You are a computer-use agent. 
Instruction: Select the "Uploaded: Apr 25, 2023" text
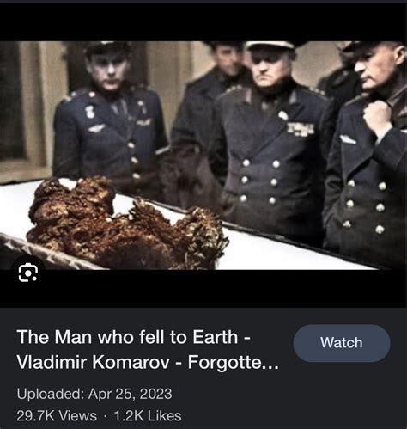coord(94,394)
